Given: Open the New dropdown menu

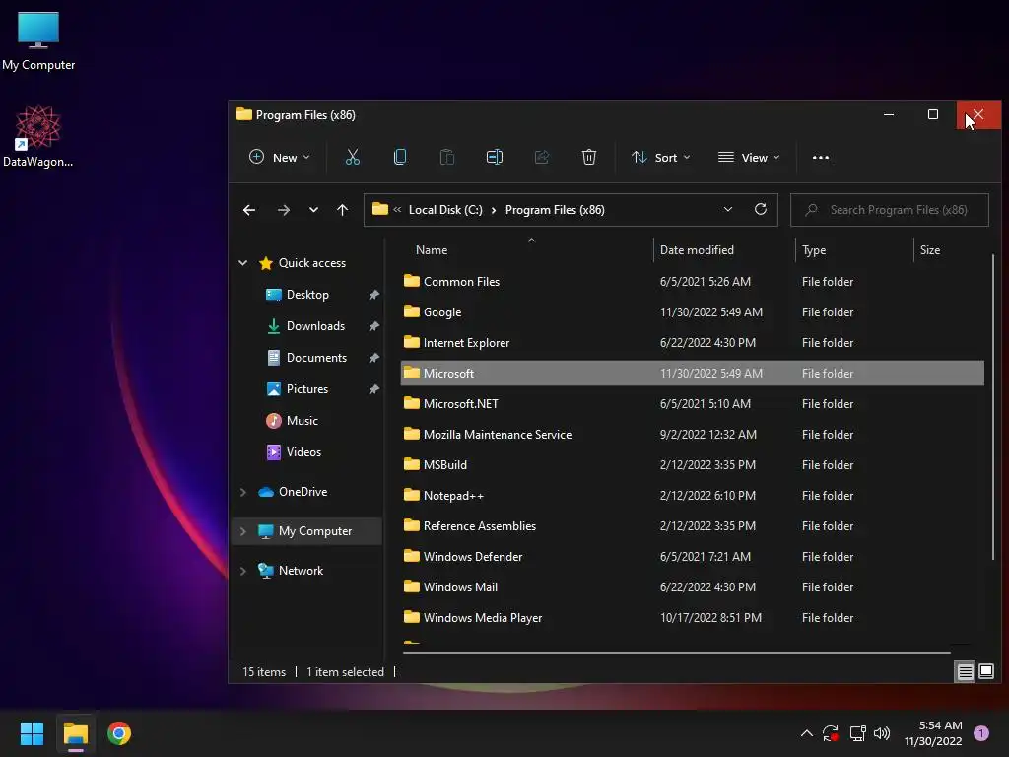Looking at the screenshot, I should point(280,157).
